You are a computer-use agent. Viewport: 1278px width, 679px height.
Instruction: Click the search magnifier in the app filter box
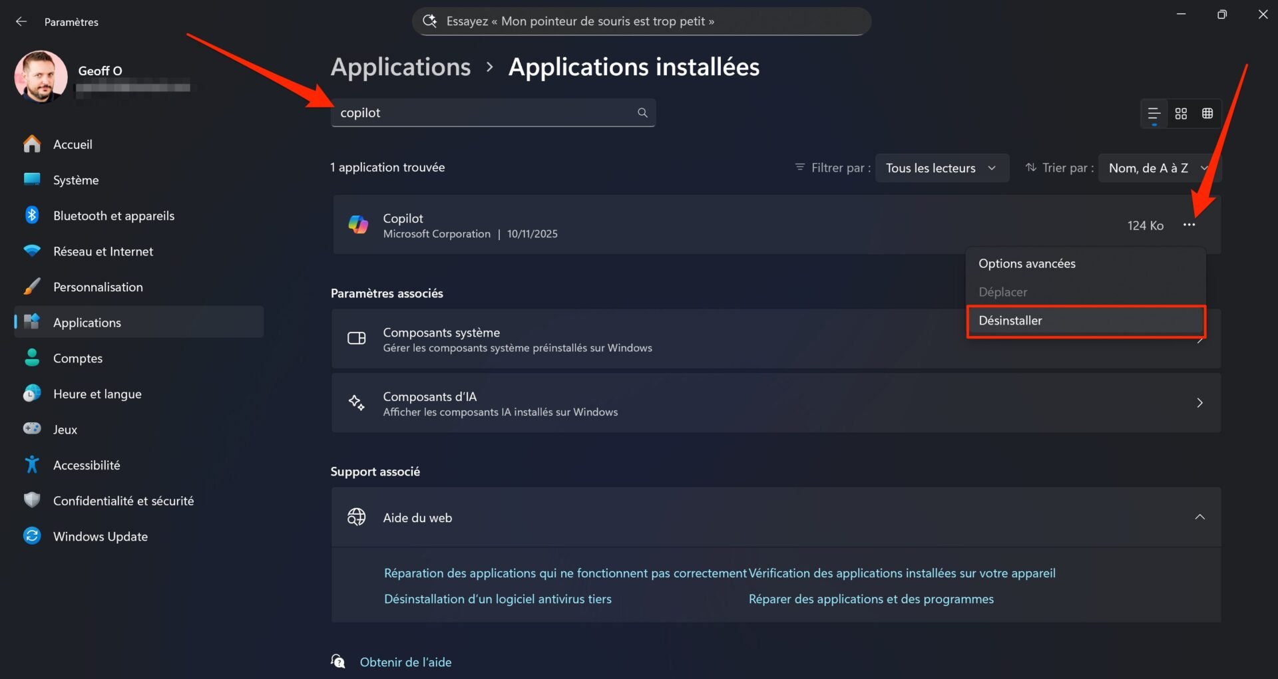pos(641,112)
